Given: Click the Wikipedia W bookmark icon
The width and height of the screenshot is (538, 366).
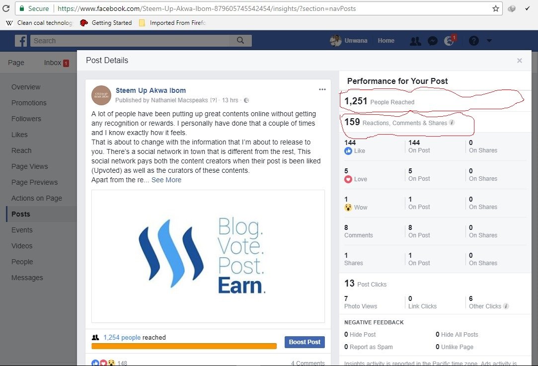Looking at the screenshot, I should 9,23.
